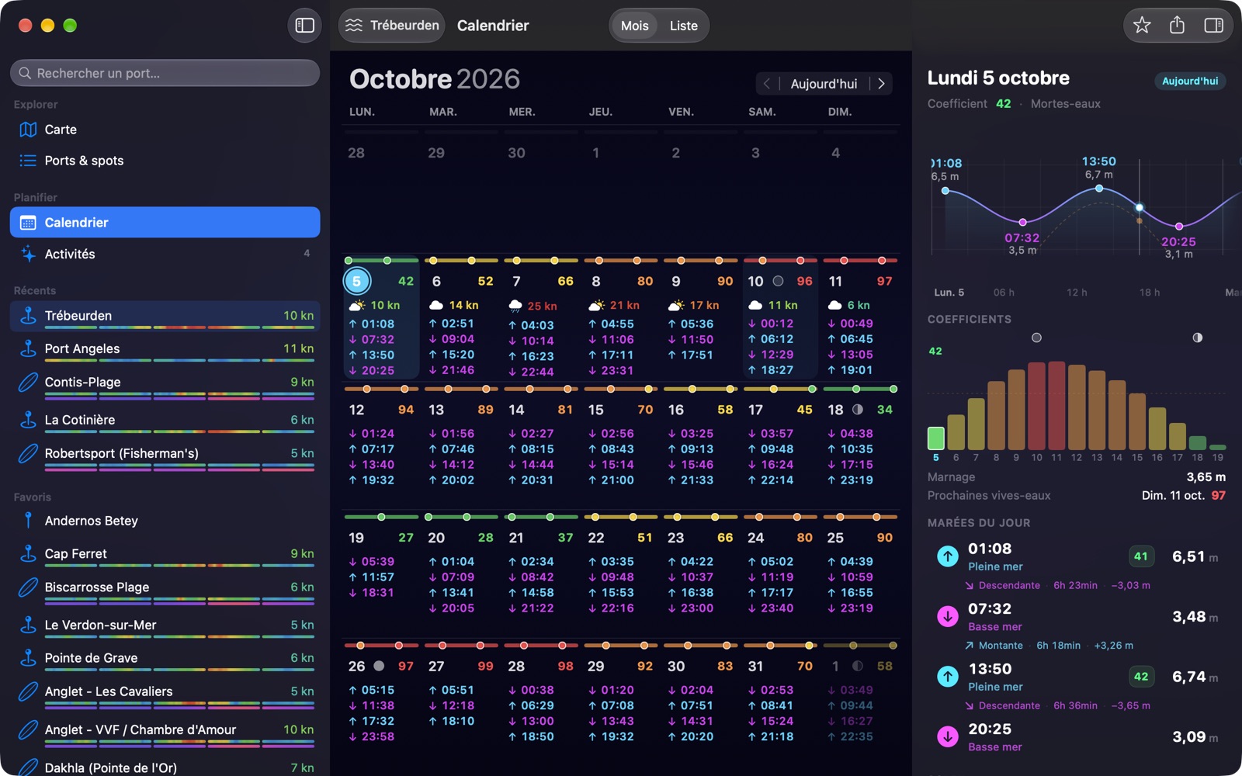The width and height of the screenshot is (1242, 776).
Task: Click the green coefficient bar for day 5
Action: pyautogui.click(x=935, y=438)
